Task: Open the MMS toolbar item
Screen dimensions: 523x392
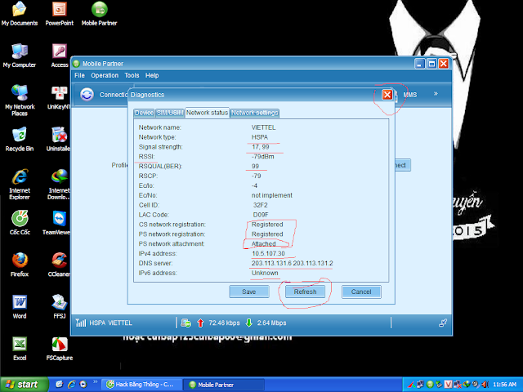Action: (x=410, y=95)
